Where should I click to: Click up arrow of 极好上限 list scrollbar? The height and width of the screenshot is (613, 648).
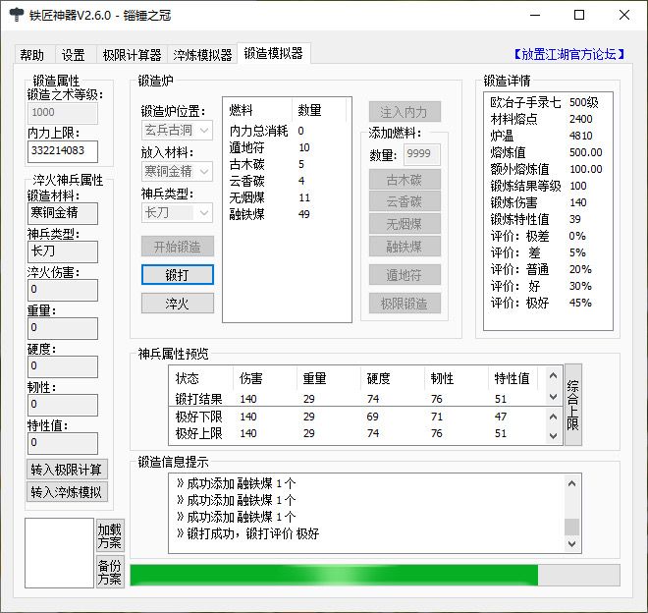point(553,417)
